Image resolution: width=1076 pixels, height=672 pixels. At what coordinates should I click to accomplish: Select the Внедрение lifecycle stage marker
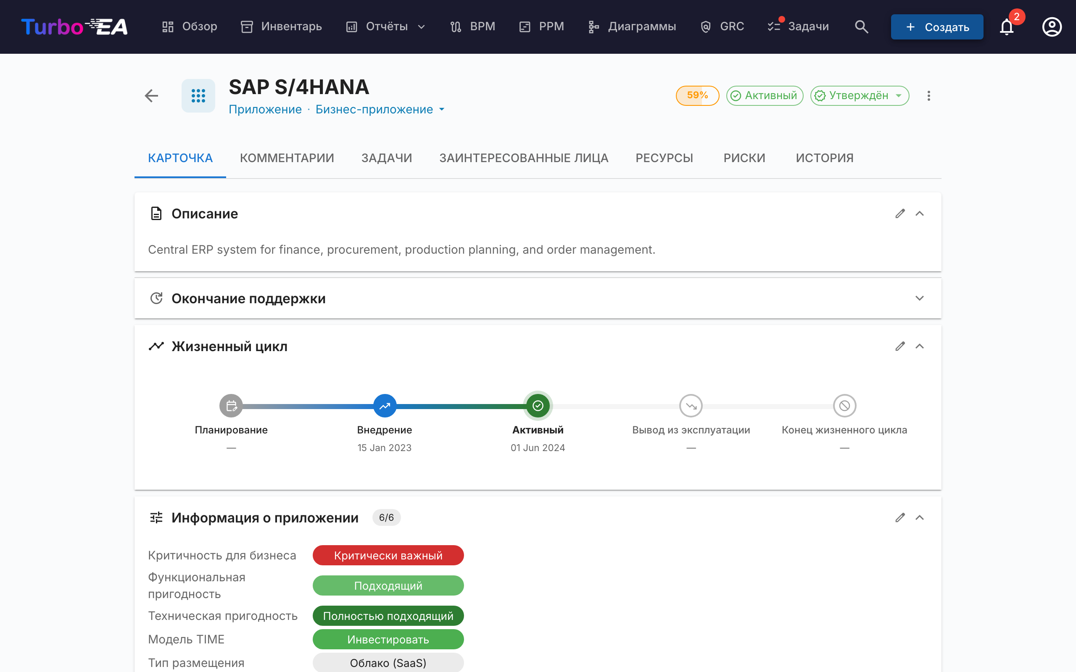385,406
